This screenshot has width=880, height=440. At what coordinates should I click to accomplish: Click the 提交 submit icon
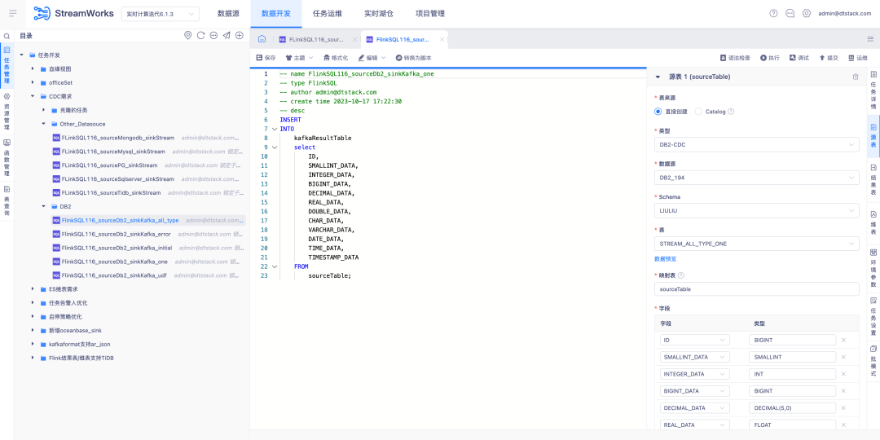click(x=822, y=58)
